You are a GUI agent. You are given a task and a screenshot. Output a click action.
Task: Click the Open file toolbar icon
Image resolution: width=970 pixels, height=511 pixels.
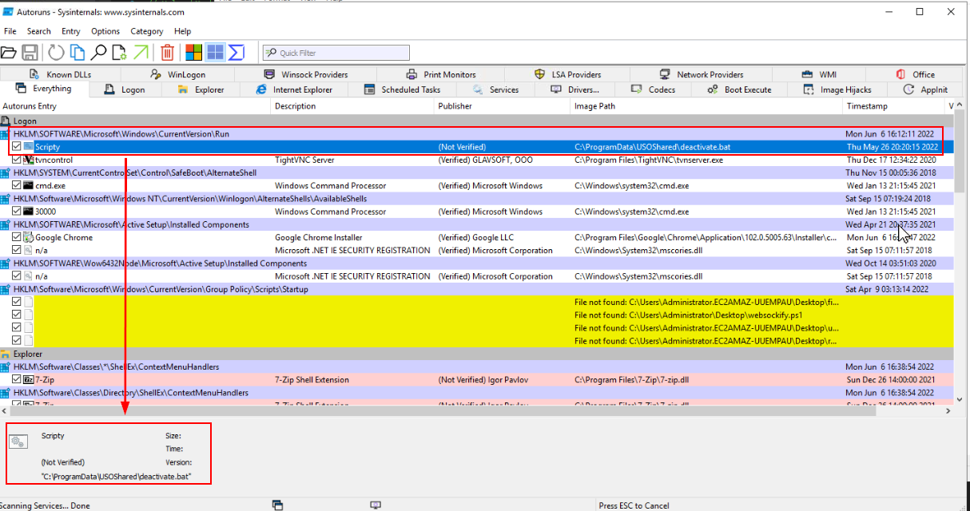click(9, 53)
